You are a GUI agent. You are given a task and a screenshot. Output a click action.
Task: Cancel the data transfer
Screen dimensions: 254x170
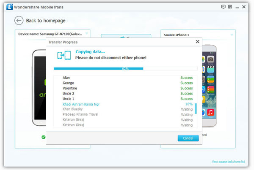click(x=188, y=138)
